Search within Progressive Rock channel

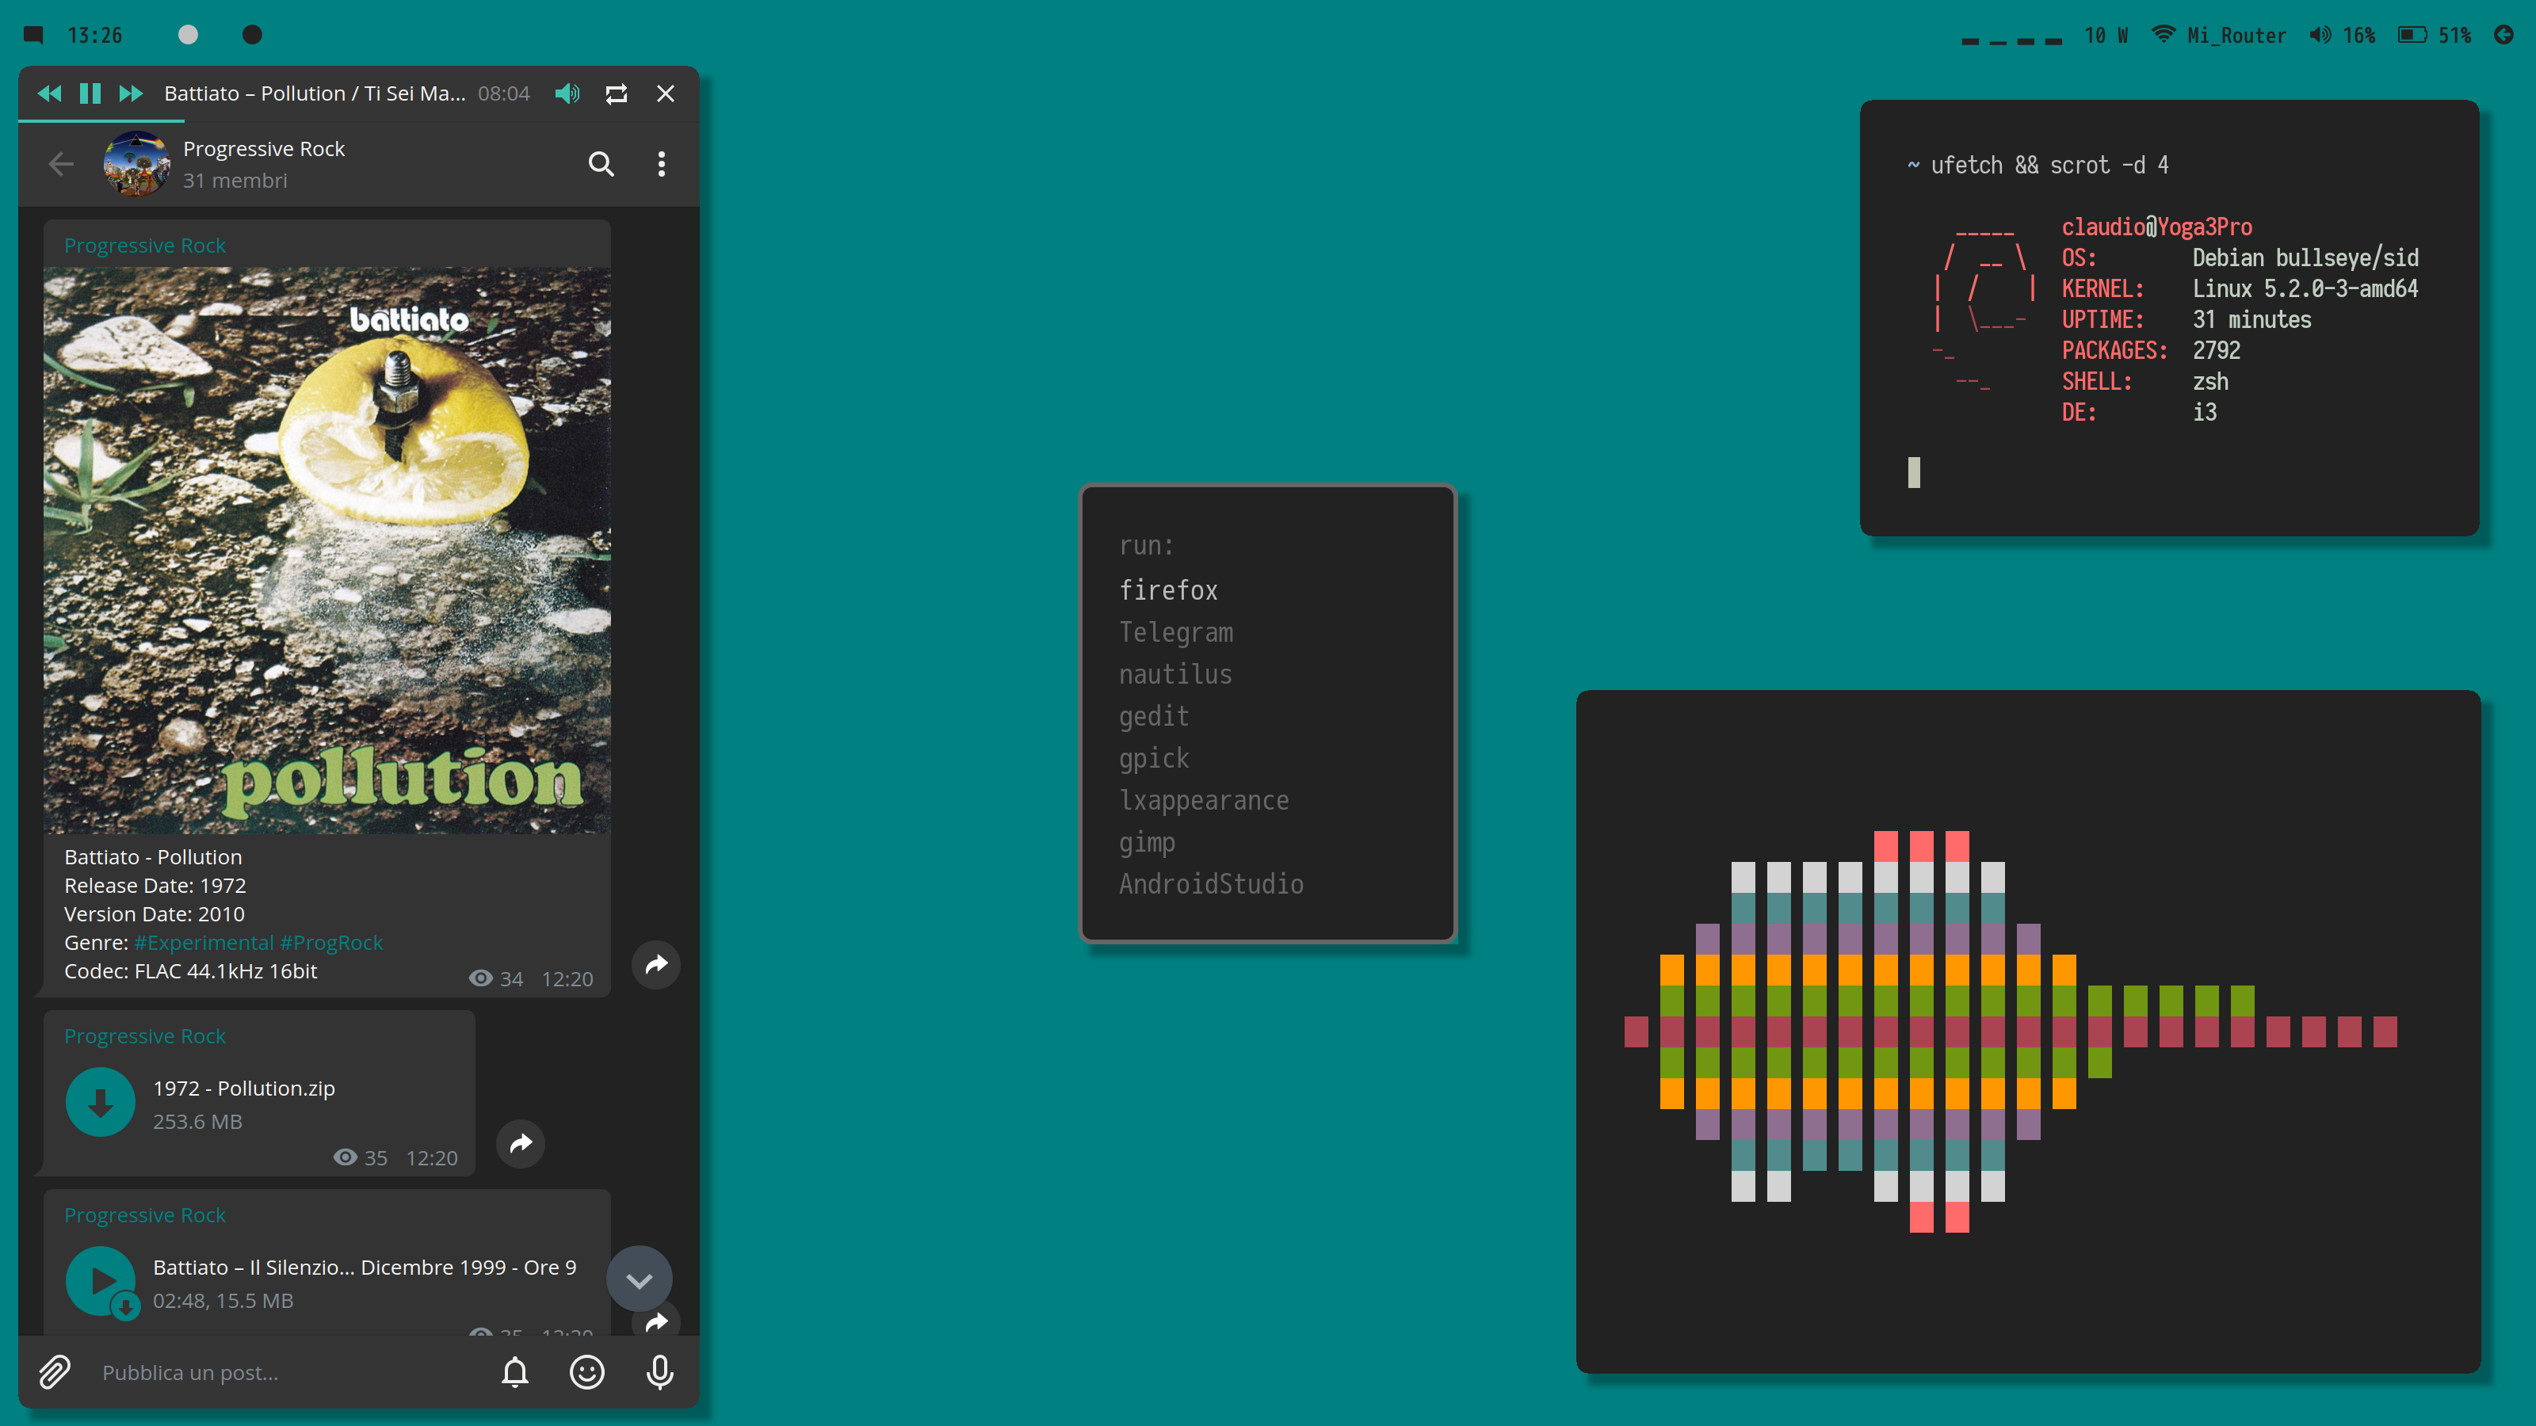[601, 163]
